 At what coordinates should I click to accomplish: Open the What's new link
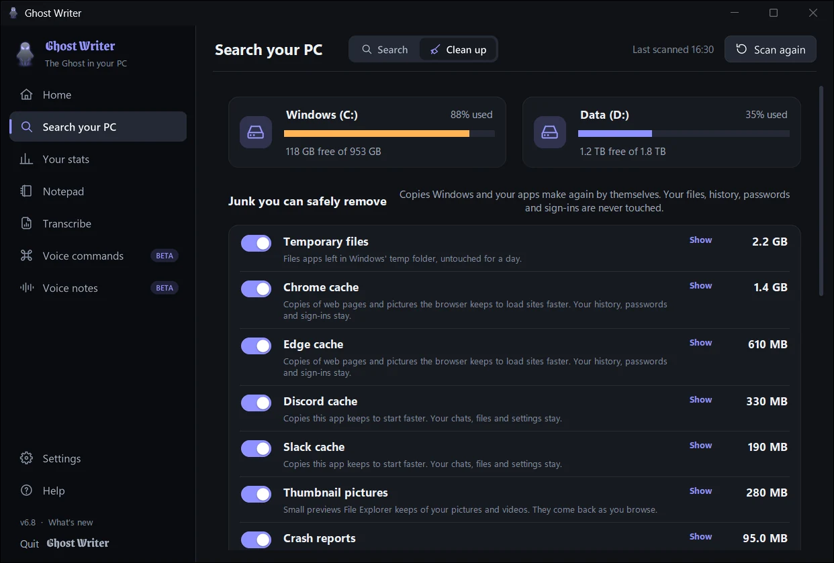click(x=71, y=522)
